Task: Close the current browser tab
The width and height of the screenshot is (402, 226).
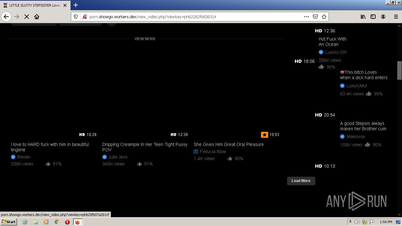Action: tap(65, 5)
